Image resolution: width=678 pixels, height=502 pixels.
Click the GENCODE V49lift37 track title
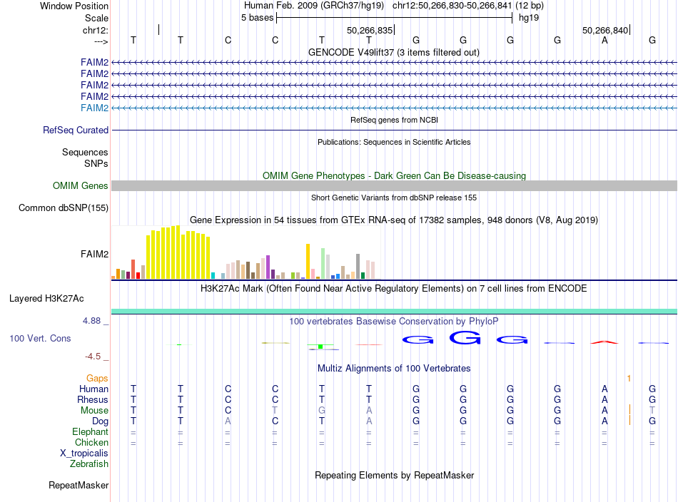394,52
